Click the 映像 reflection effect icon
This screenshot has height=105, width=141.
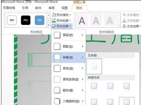click(x=57, y=57)
